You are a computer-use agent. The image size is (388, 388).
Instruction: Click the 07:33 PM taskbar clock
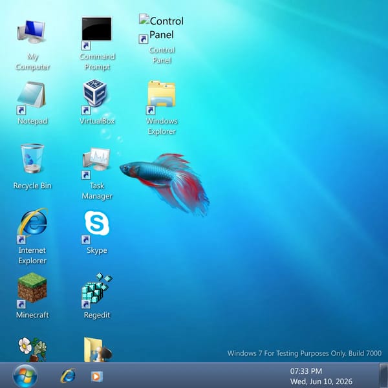(x=306, y=371)
